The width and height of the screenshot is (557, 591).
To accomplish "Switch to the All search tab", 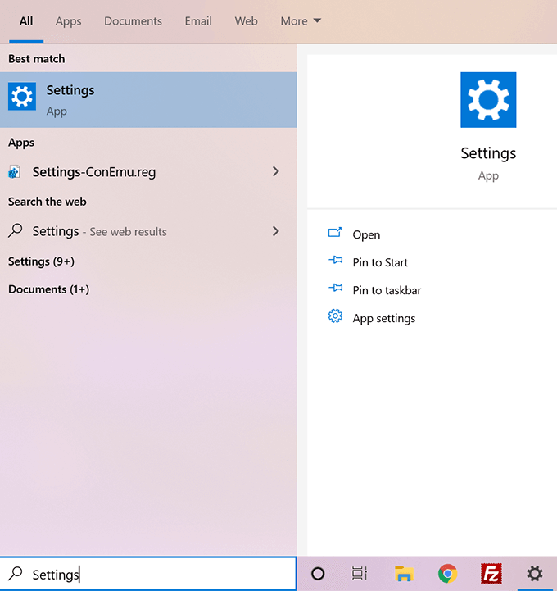I will coord(26,21).
